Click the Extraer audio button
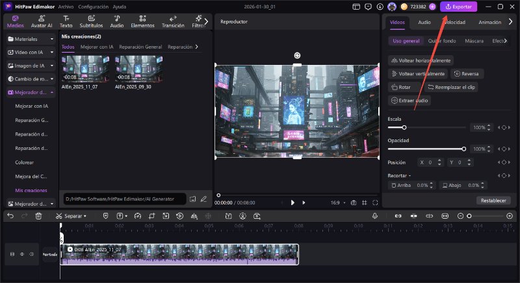The image size is (520, 283). pyautogui.click(x=409, y=101)
